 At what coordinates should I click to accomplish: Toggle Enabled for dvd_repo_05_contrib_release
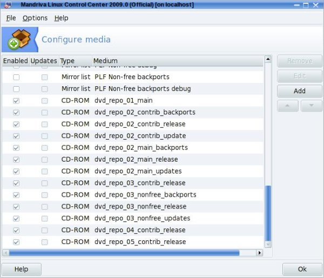pos(16,242)
